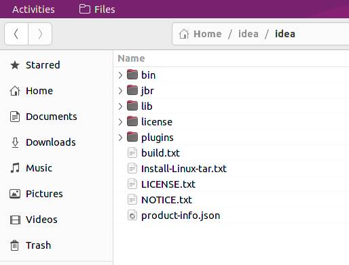Screen dimensions: 349x265
Task: Click the document icon beside Documents
Action: (x=15, y=117)
